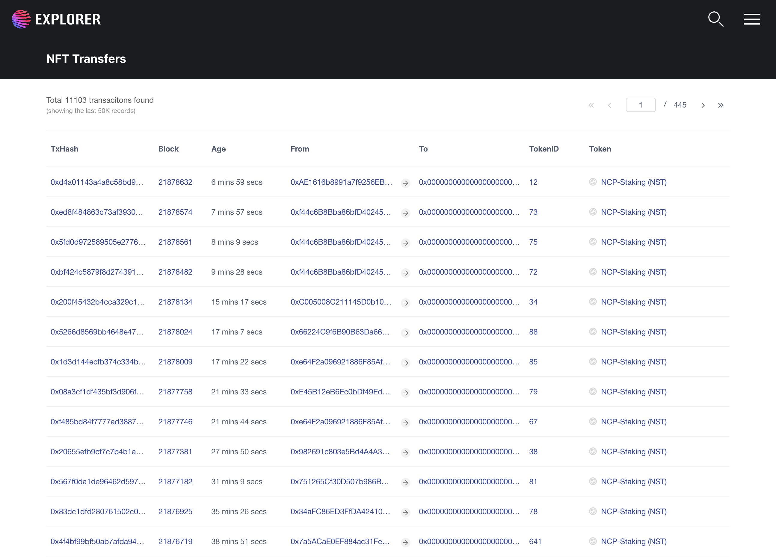The width and height of the screenshot is (776, 560).
Task: Open recipient zero address in block 21877758 row
Action: pos(469,392)
